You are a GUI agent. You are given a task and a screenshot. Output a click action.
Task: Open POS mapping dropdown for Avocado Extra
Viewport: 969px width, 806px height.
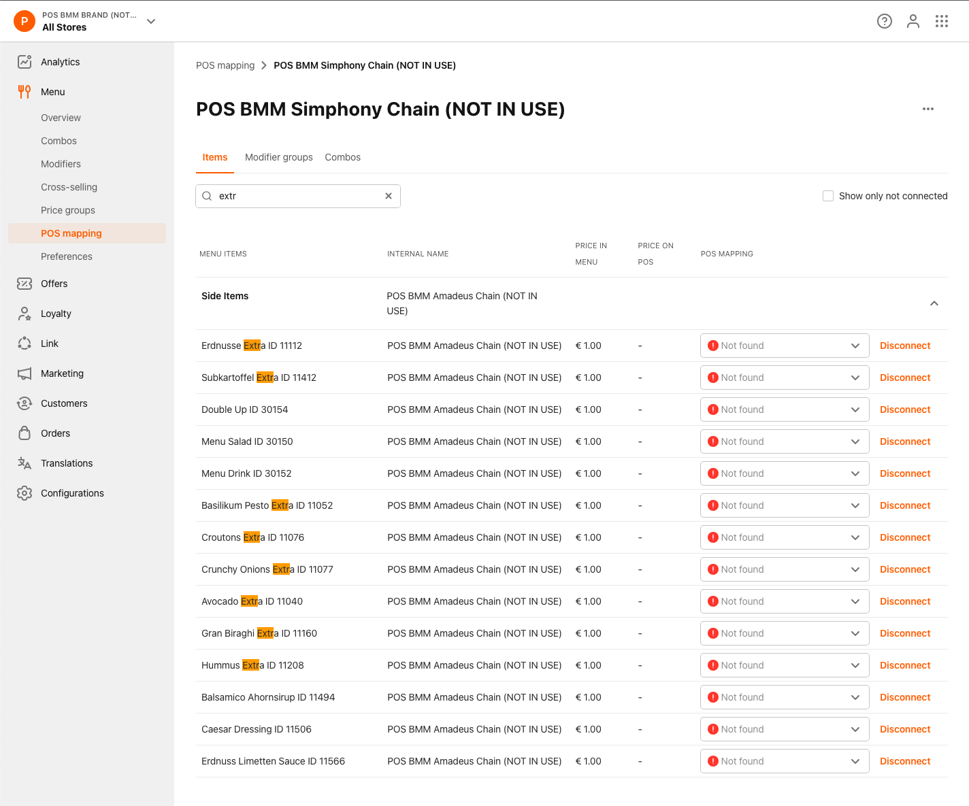point(785,601)
